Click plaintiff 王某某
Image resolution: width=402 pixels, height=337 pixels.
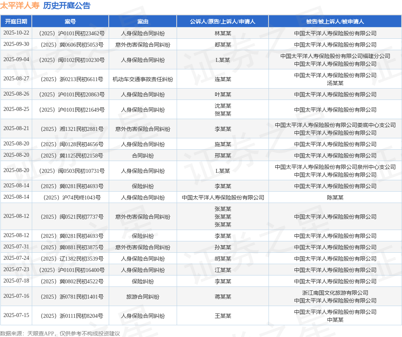(223, 316)
